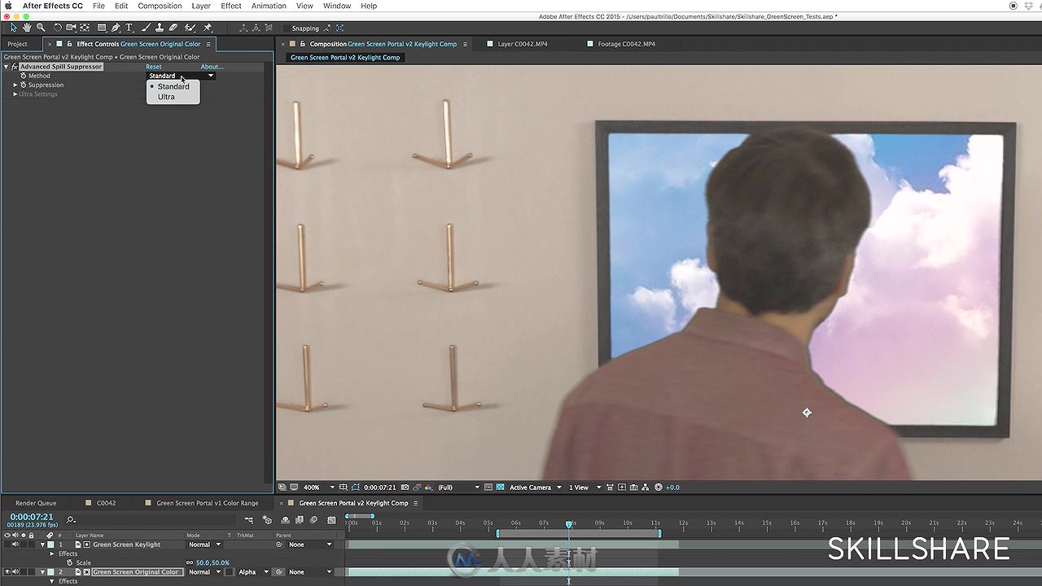Viewport: 1042px width, 586px height.
Task: Select the Rotation tool
Action: (58, 28)
